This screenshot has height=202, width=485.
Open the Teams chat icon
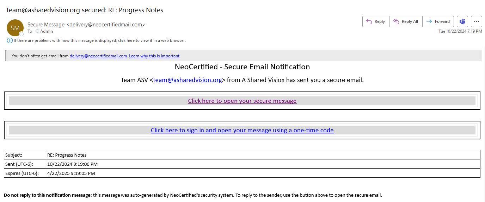point(462,21)
